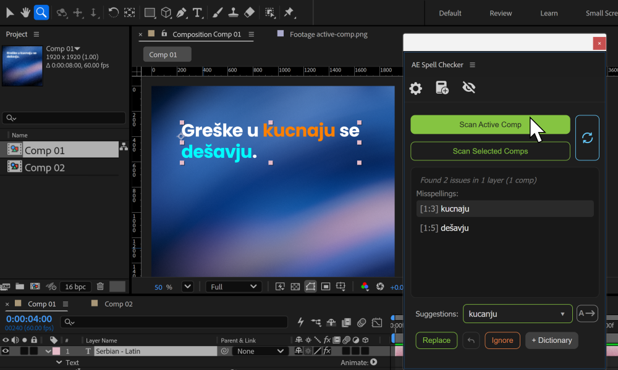The image size is (618, 370).
Task: Collapse the Text property group
Action: [x=59, y=362]
